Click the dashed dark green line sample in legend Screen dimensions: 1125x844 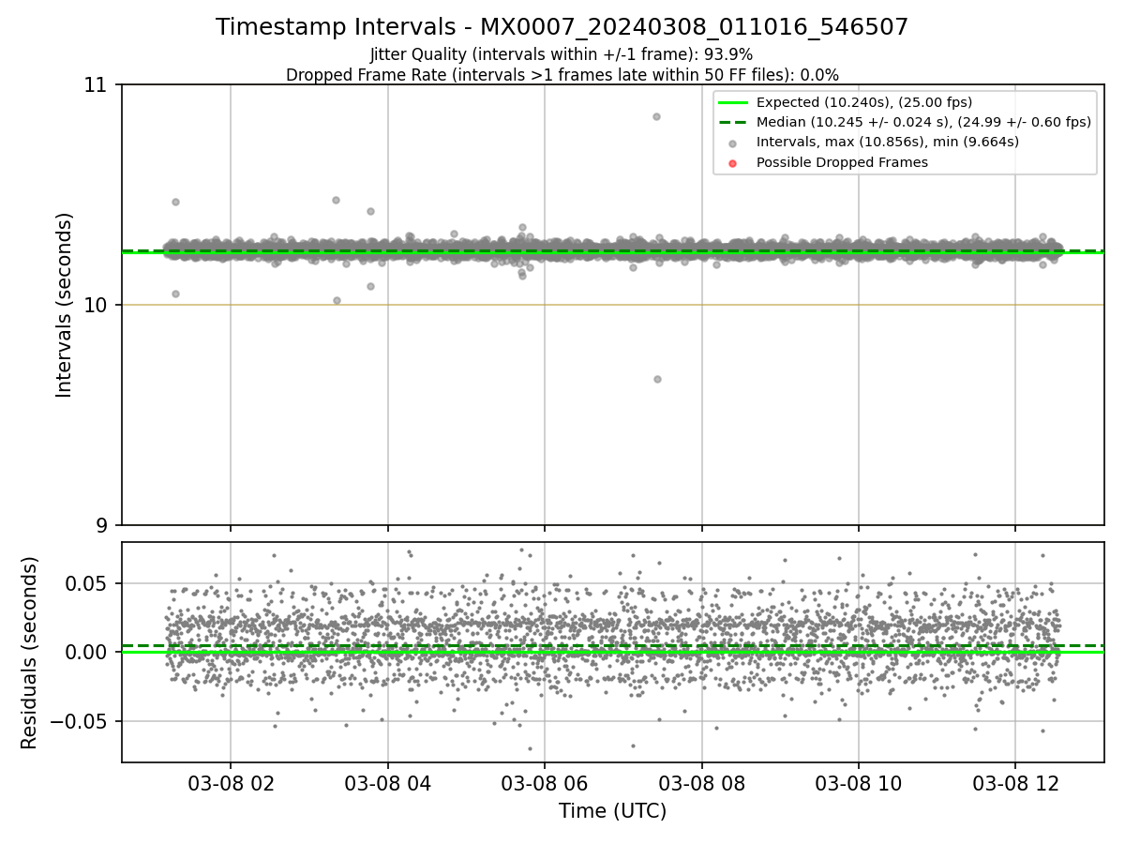coord(732,122)
